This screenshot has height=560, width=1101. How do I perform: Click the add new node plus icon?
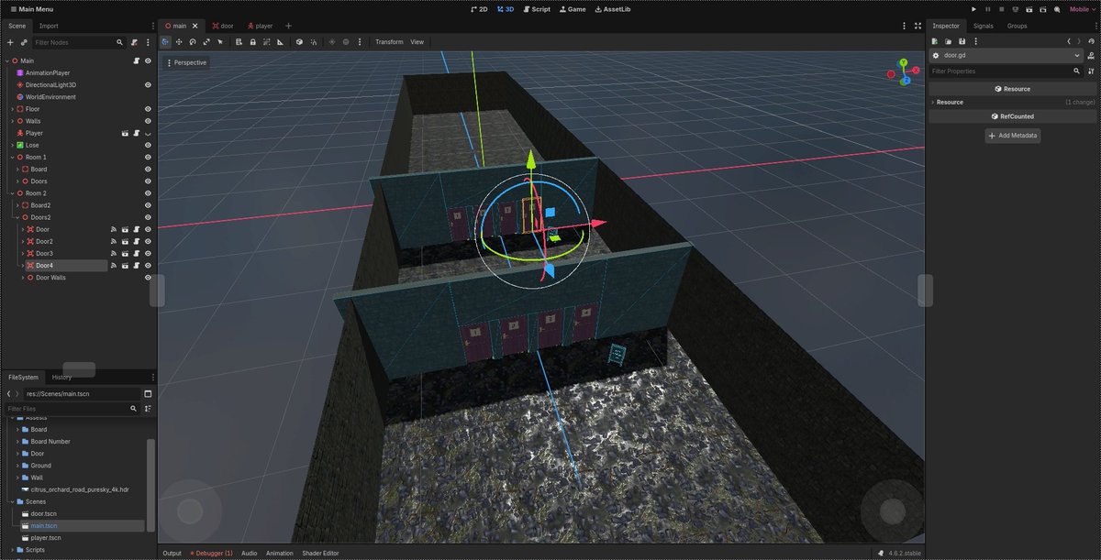coord(10,42)
